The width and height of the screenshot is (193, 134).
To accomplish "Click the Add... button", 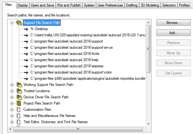I will click(x=173, y=33).
